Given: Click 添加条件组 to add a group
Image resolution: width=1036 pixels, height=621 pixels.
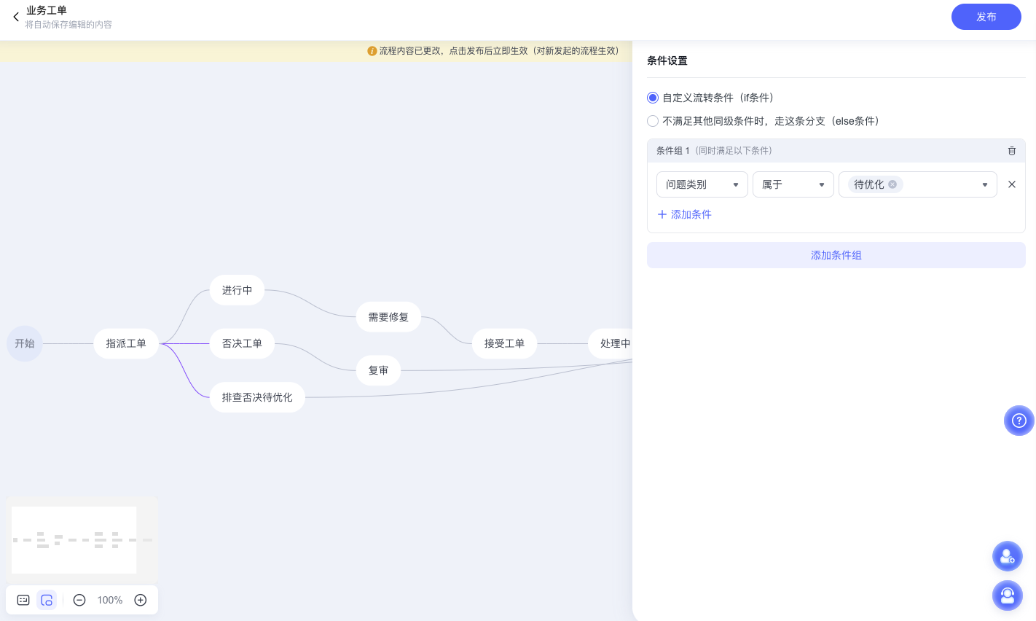Looking at the screenshot, I should tap(836, 255).
